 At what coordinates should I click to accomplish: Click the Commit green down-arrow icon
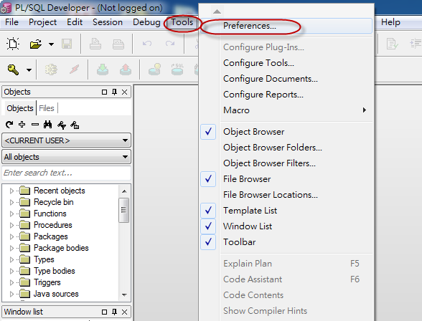pos(103,70)
